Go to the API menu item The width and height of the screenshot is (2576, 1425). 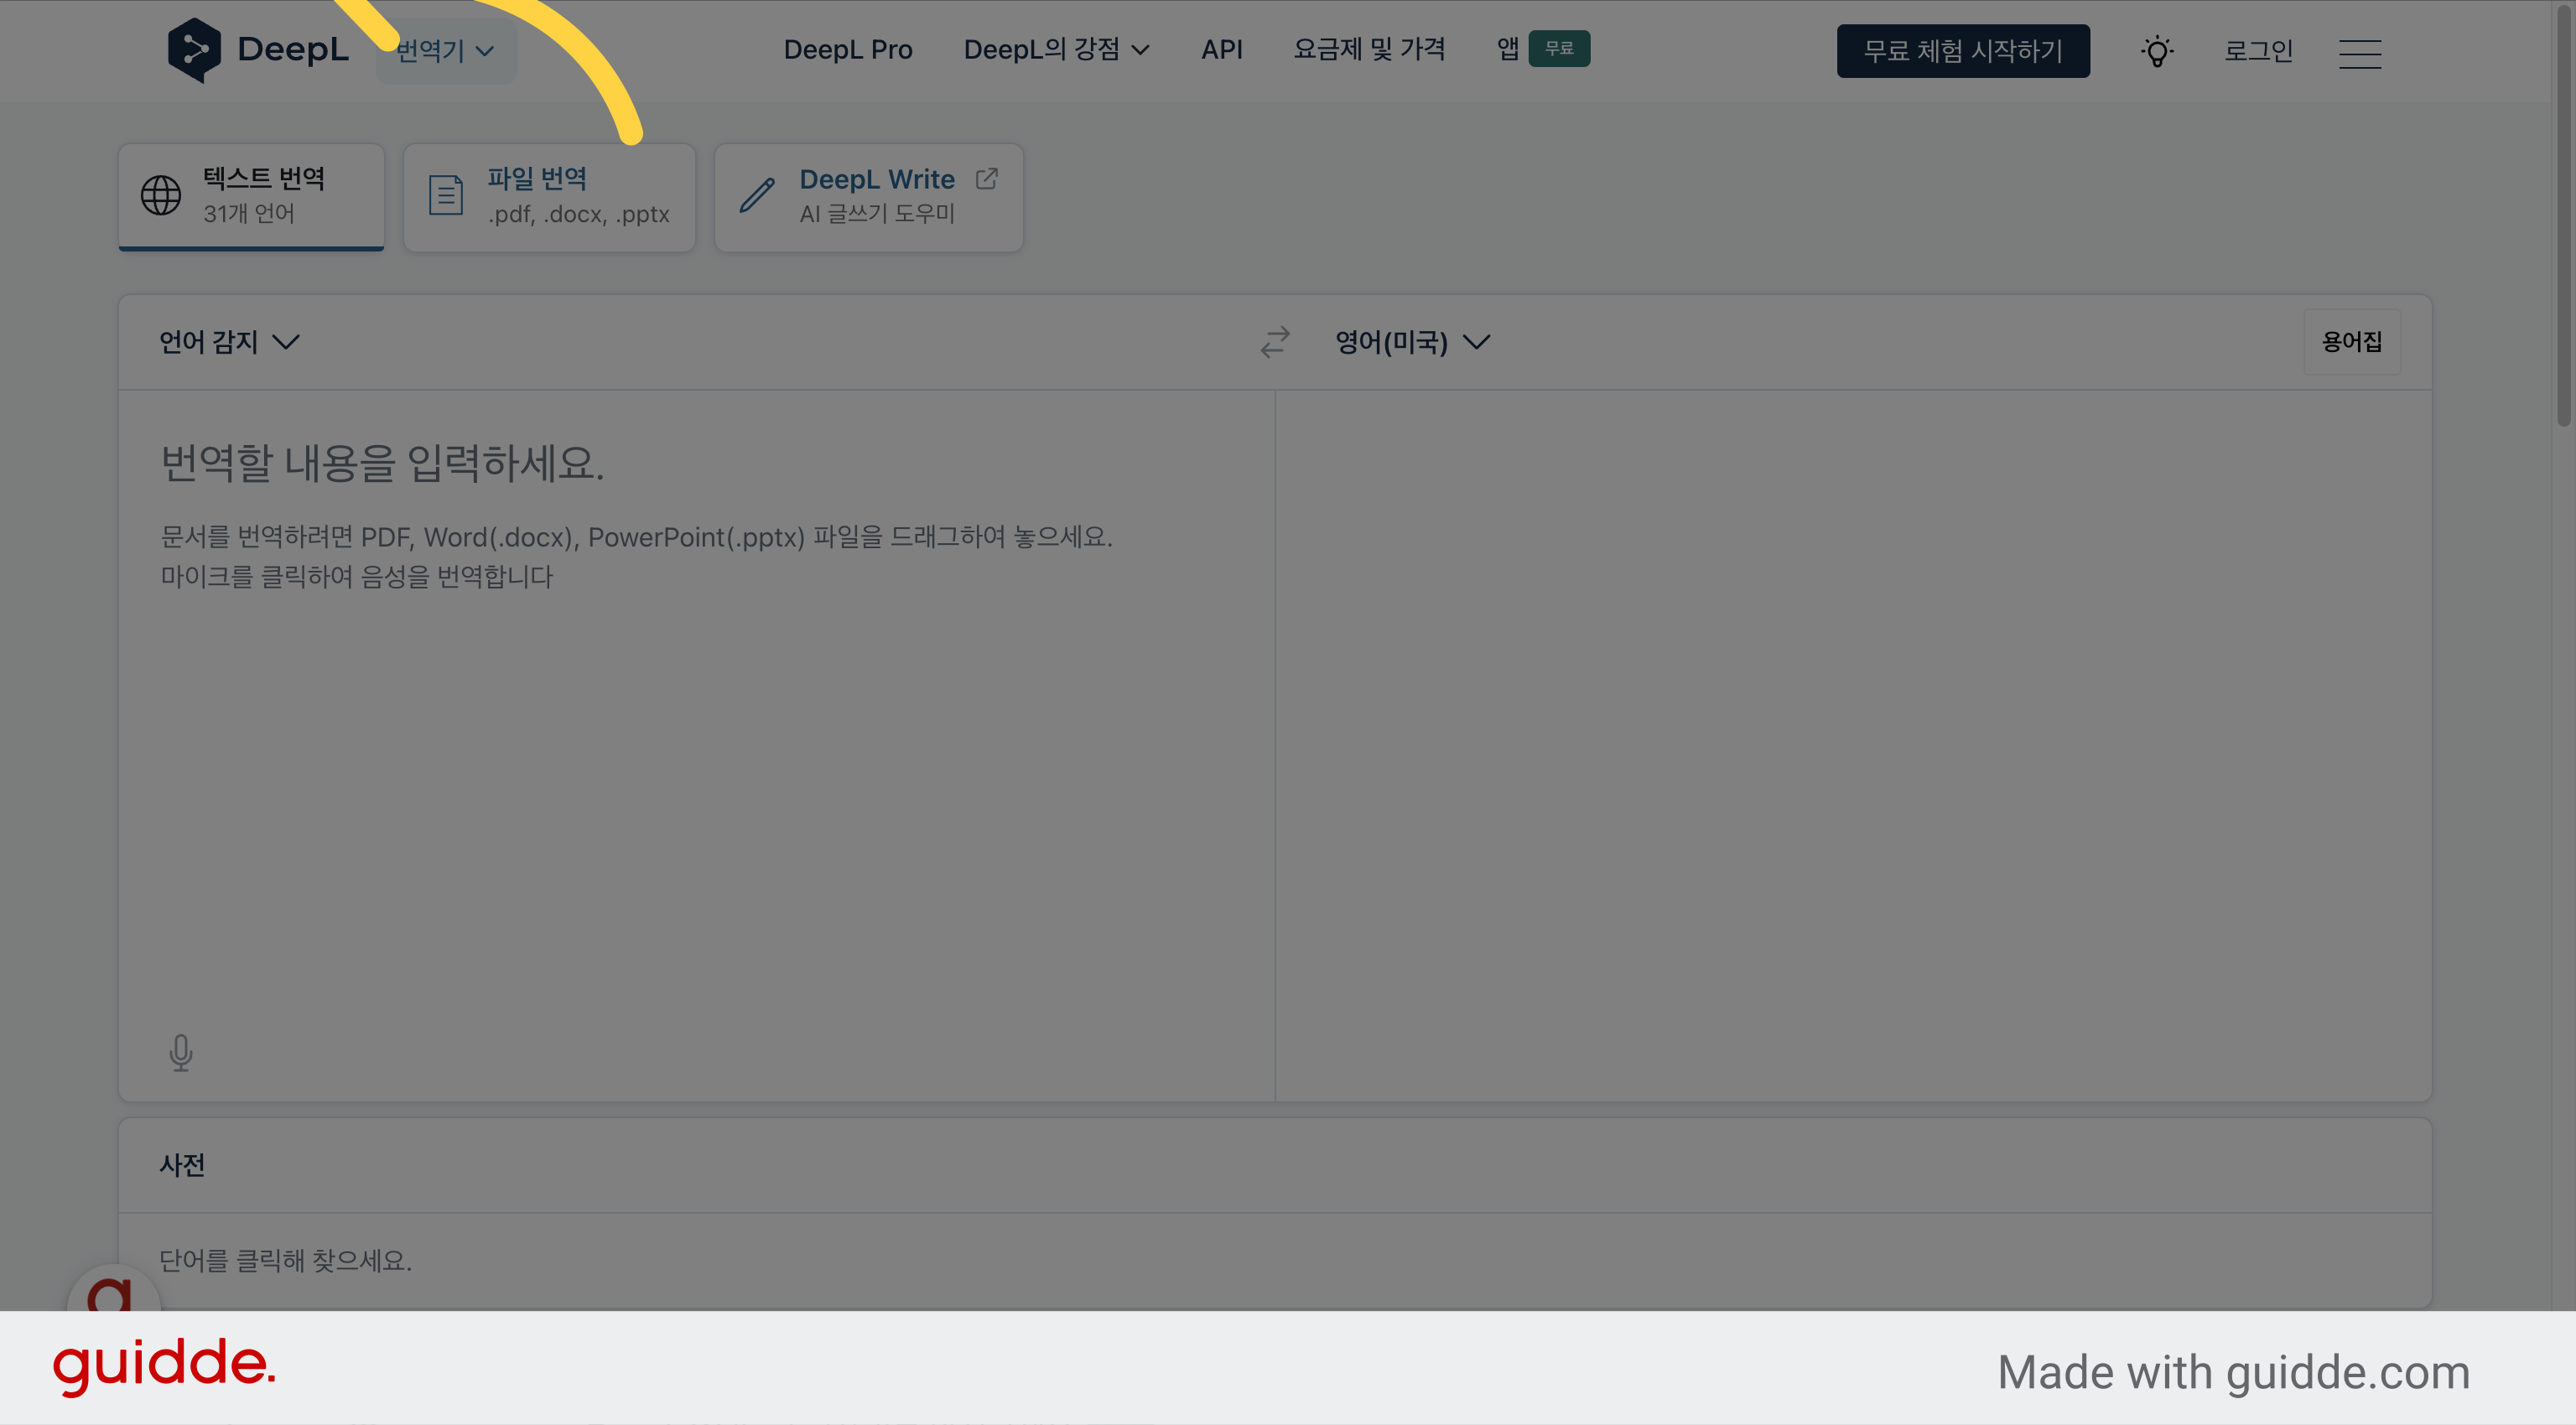click(x=1221, y=50)
